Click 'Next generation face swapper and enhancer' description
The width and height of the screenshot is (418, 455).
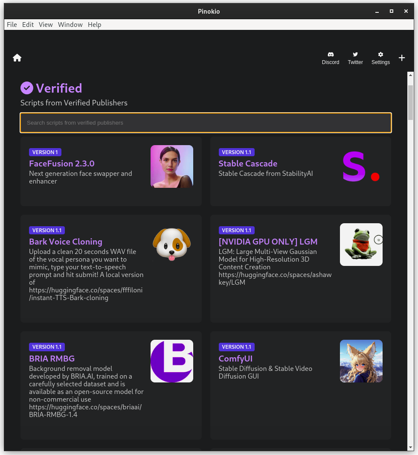[x=81, y=177]
